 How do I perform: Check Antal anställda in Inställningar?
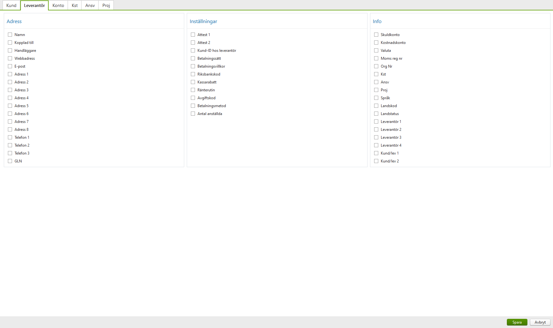click(x=193, y=113)
